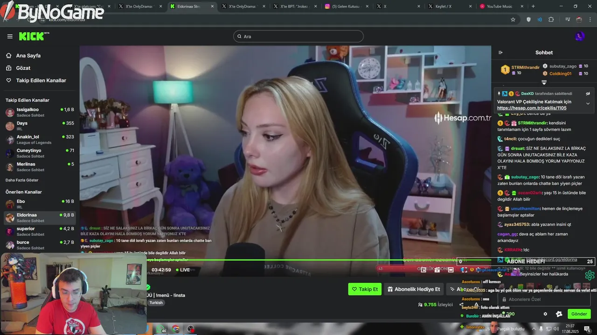597x335 pixels.
Task: Open the hesap.com.tr/cekilis/1105 link
Action: [x=532, y=108]
